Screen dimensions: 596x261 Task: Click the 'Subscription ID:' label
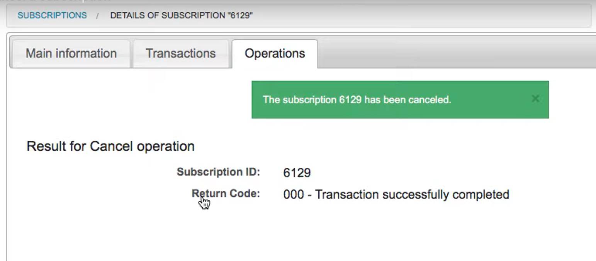click(x=218, y=172)
